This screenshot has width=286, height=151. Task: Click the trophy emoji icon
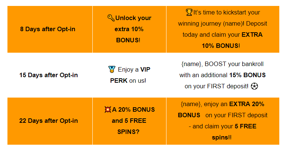189,12
